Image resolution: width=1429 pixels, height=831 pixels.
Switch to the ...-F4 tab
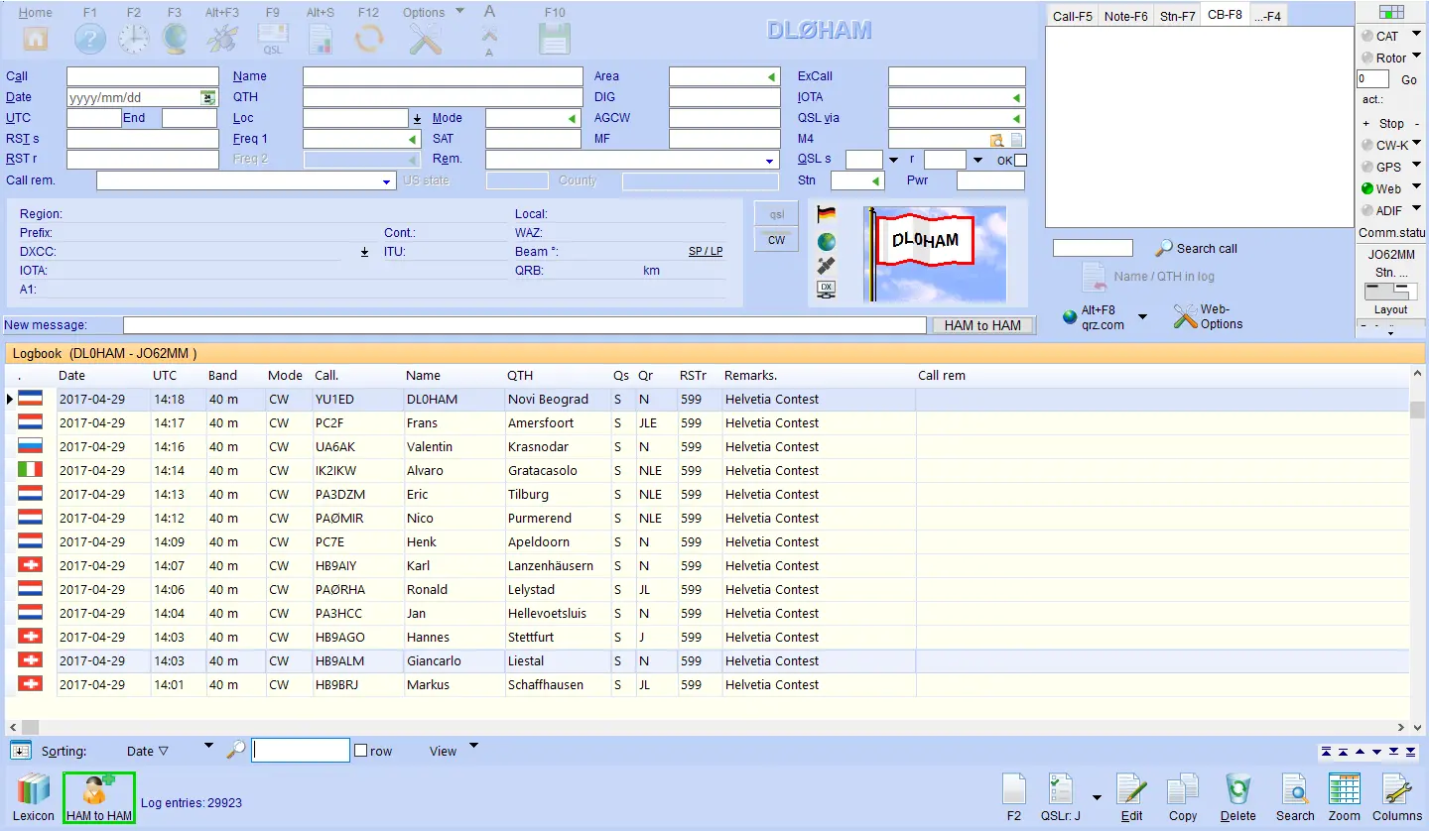1268,16
